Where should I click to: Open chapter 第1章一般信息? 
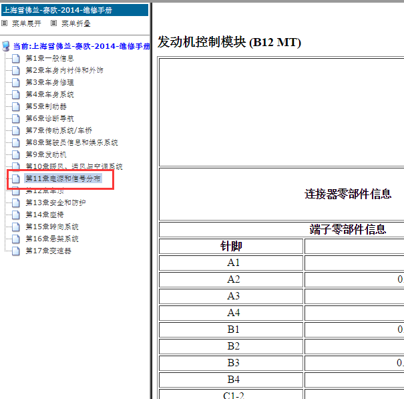click(49, 58)
